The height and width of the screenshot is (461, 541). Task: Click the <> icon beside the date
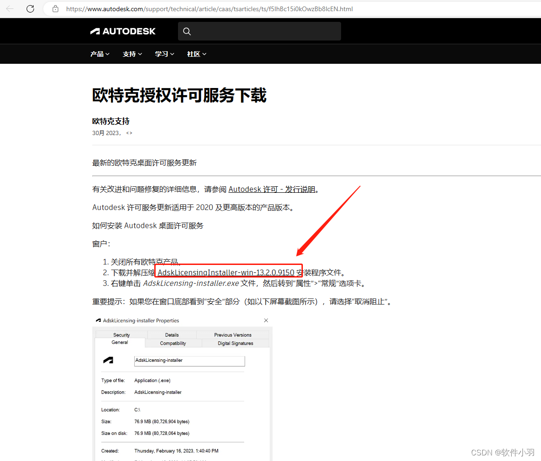pyautogui.click(x=129, y=133)
